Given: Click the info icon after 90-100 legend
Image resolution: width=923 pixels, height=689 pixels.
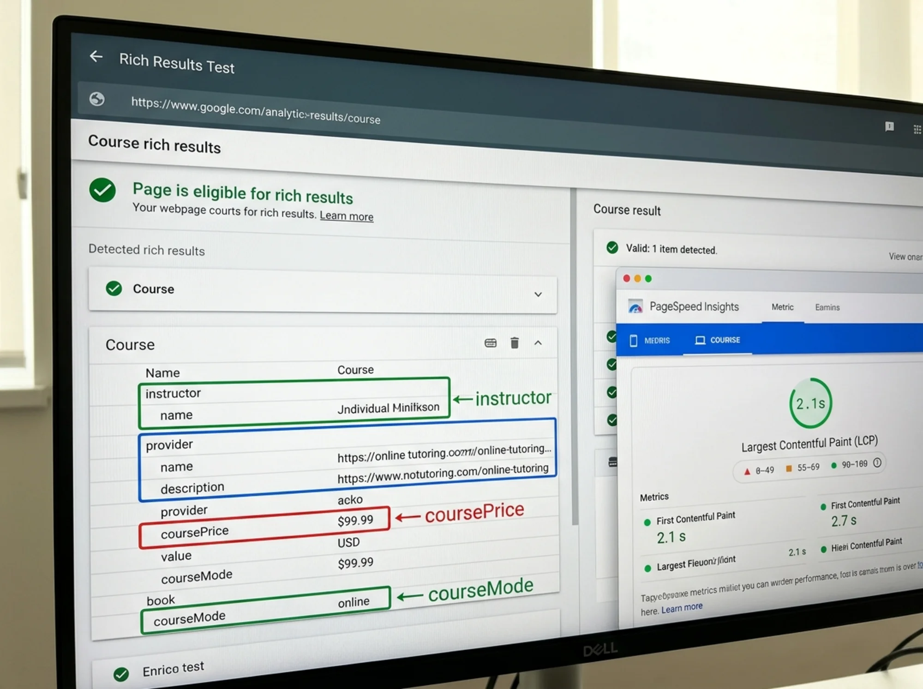Looking at the screenshot, I should (x=877, y=462).
